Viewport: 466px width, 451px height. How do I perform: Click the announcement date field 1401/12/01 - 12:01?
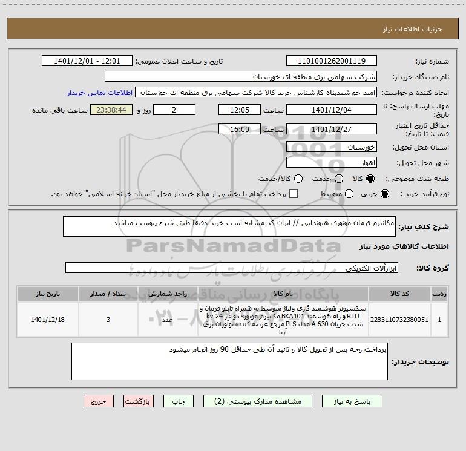coord(87,61)
